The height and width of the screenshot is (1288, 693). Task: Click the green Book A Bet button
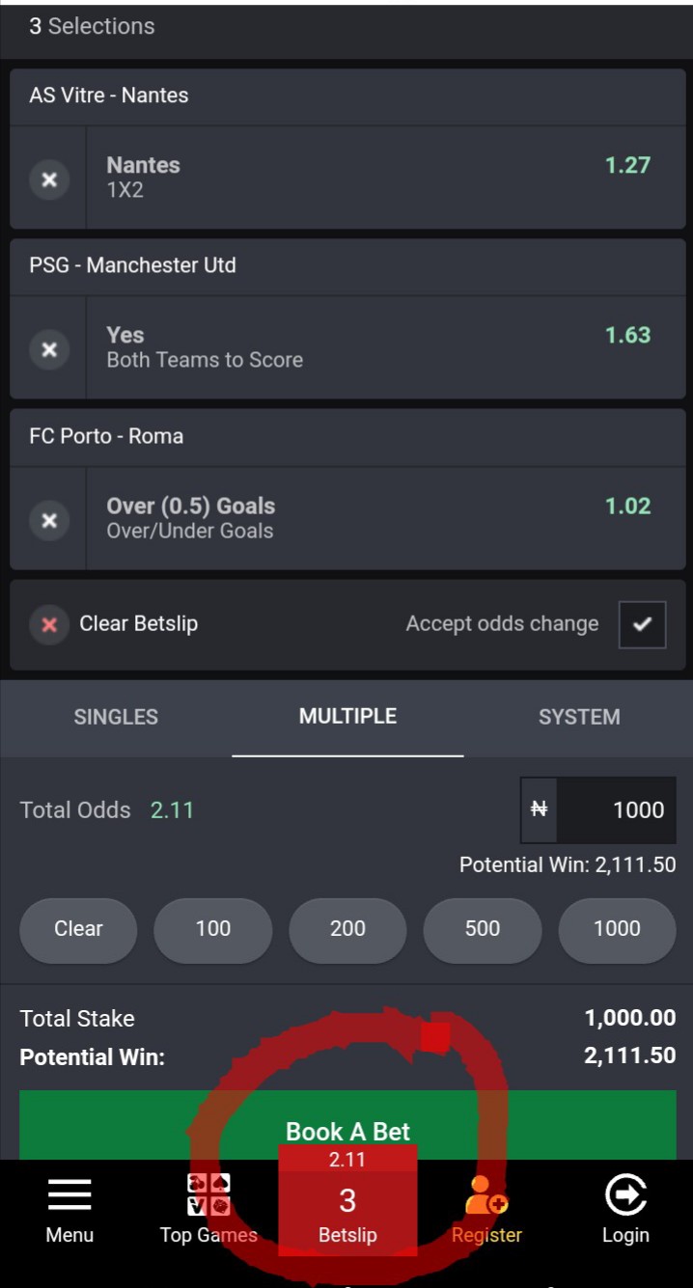coord(347,1126)
